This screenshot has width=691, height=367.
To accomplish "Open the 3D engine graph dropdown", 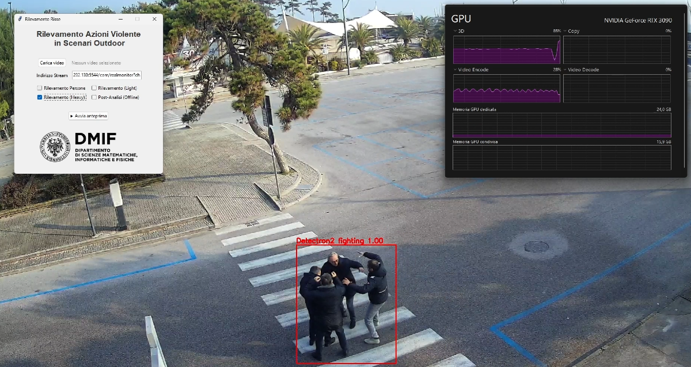I will 455,31.
